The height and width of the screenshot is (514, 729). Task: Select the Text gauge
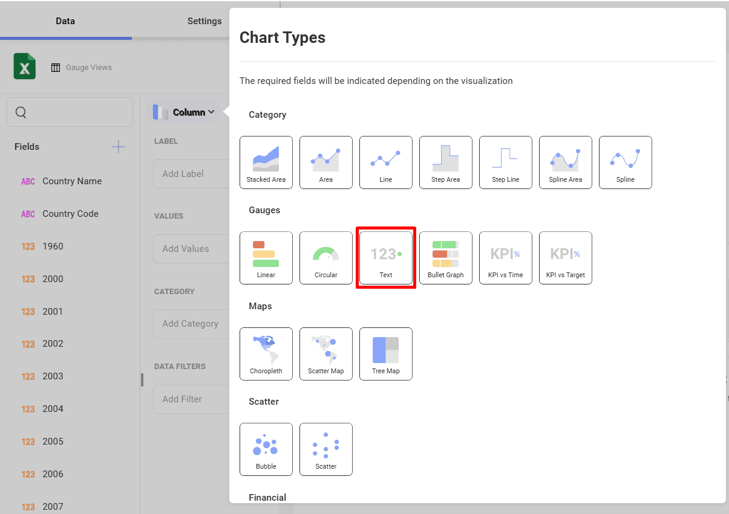(386, 258)
